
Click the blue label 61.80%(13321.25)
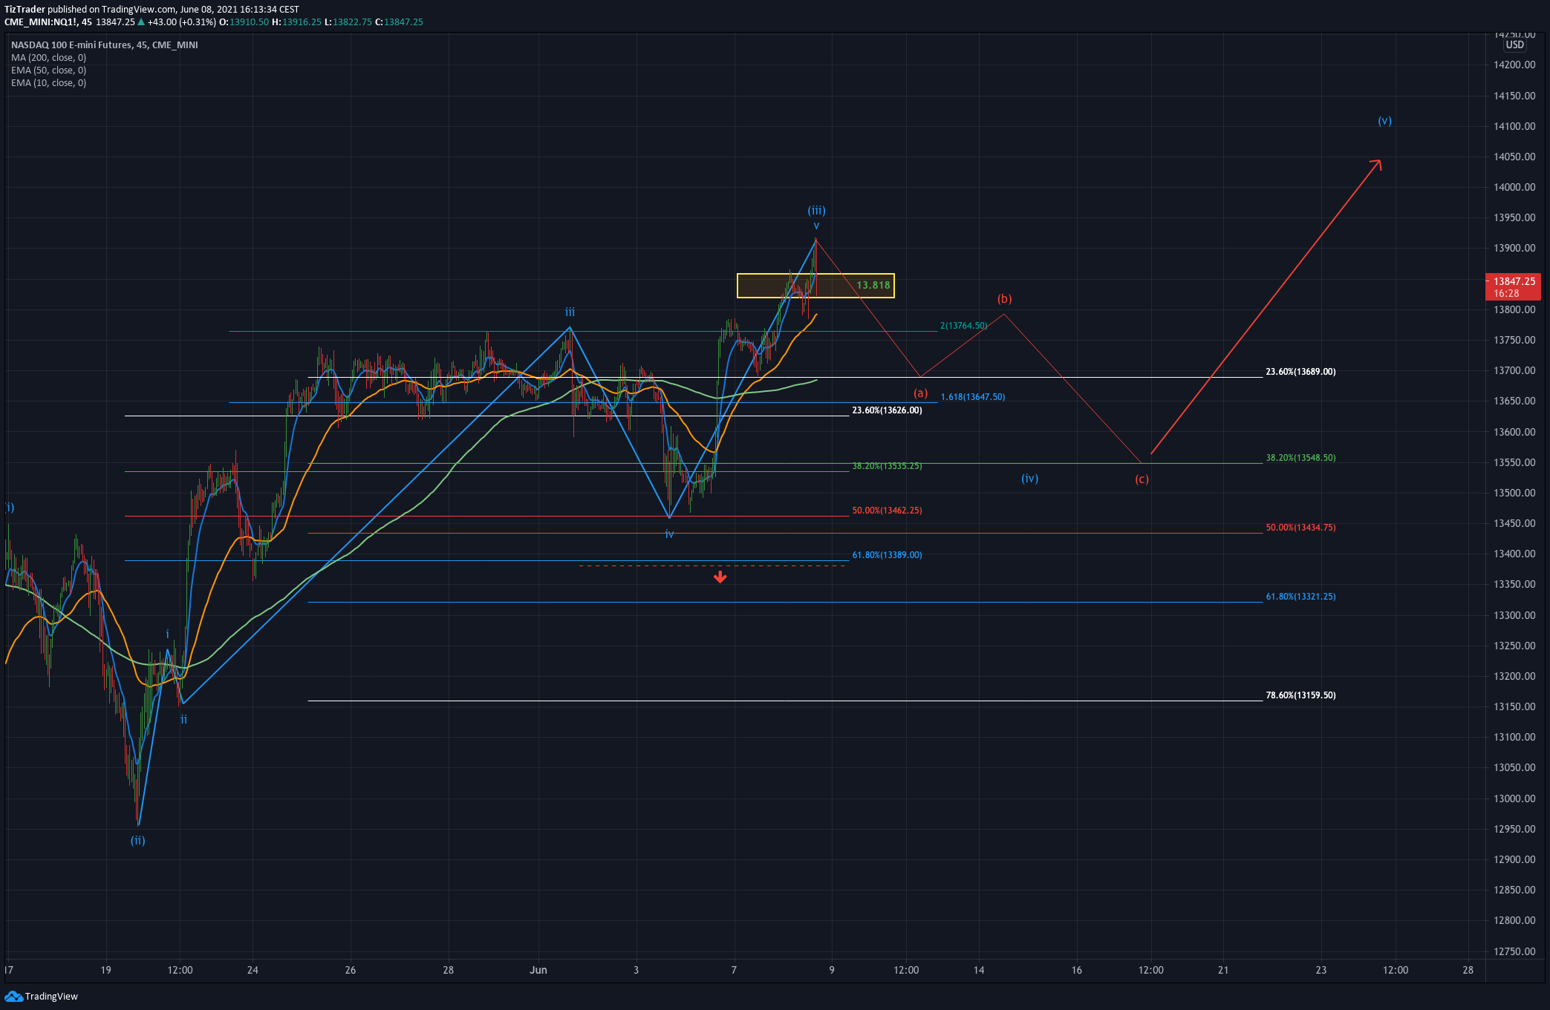click(x=1300, y=597)
